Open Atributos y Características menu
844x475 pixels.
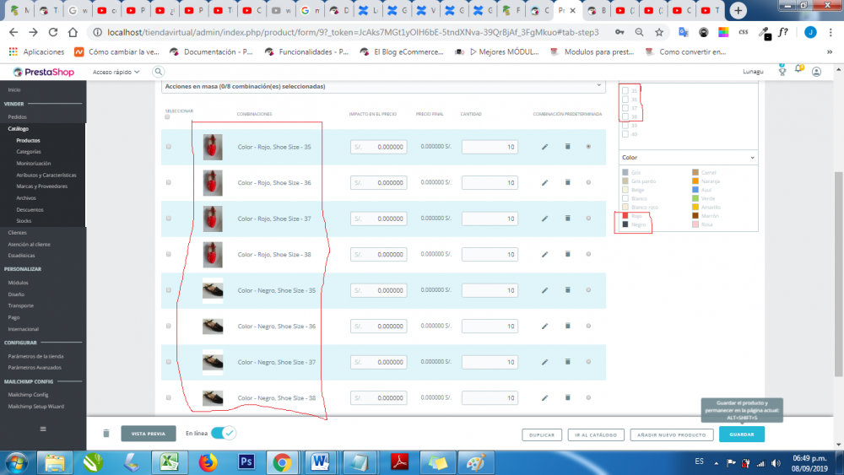tap(46, 175)
